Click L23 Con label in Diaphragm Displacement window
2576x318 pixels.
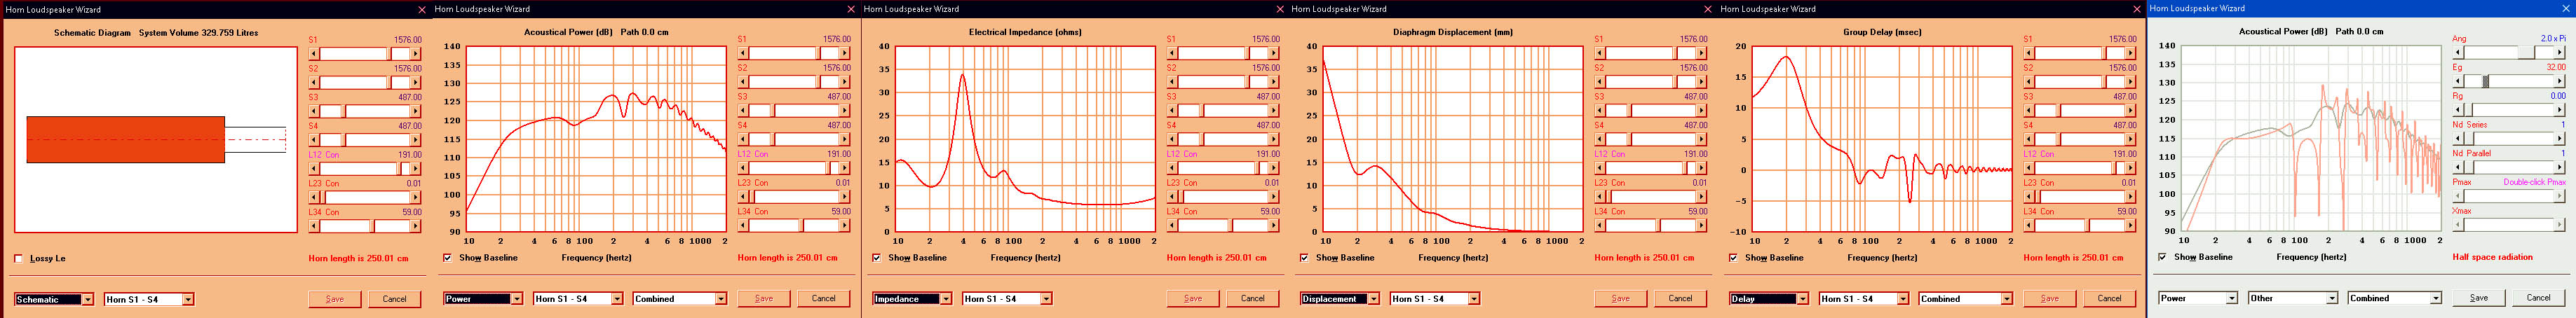tap(1610, 183)
